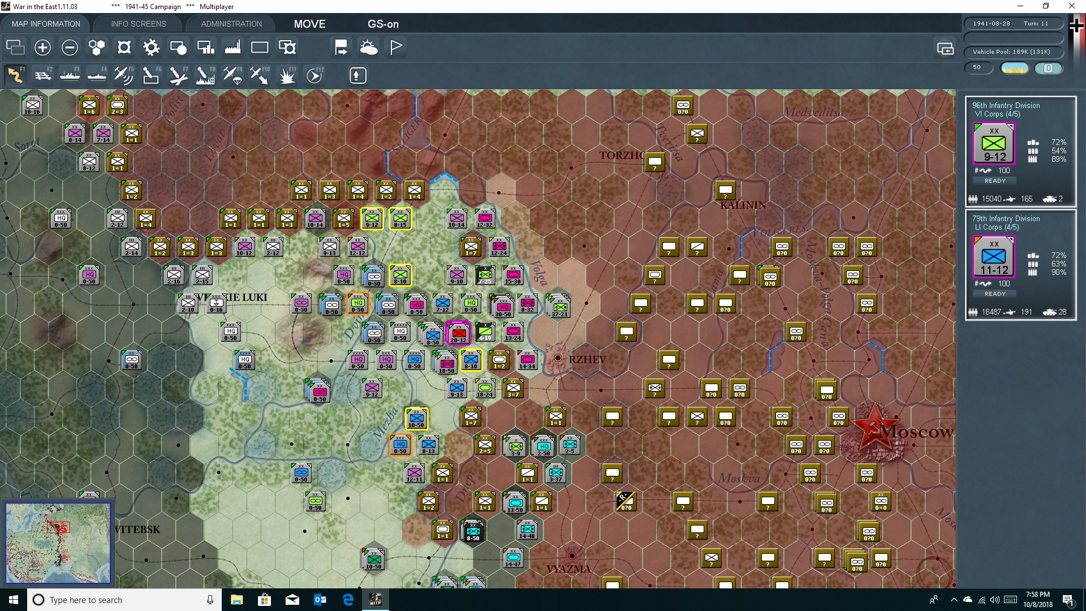Image resolution: width=1086 pixels, height=611 pixels.
Task: Zoom in the map with plus icon
Action: 42,48
